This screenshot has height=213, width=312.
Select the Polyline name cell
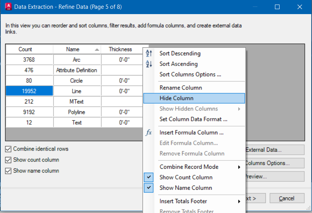(76, 112)
